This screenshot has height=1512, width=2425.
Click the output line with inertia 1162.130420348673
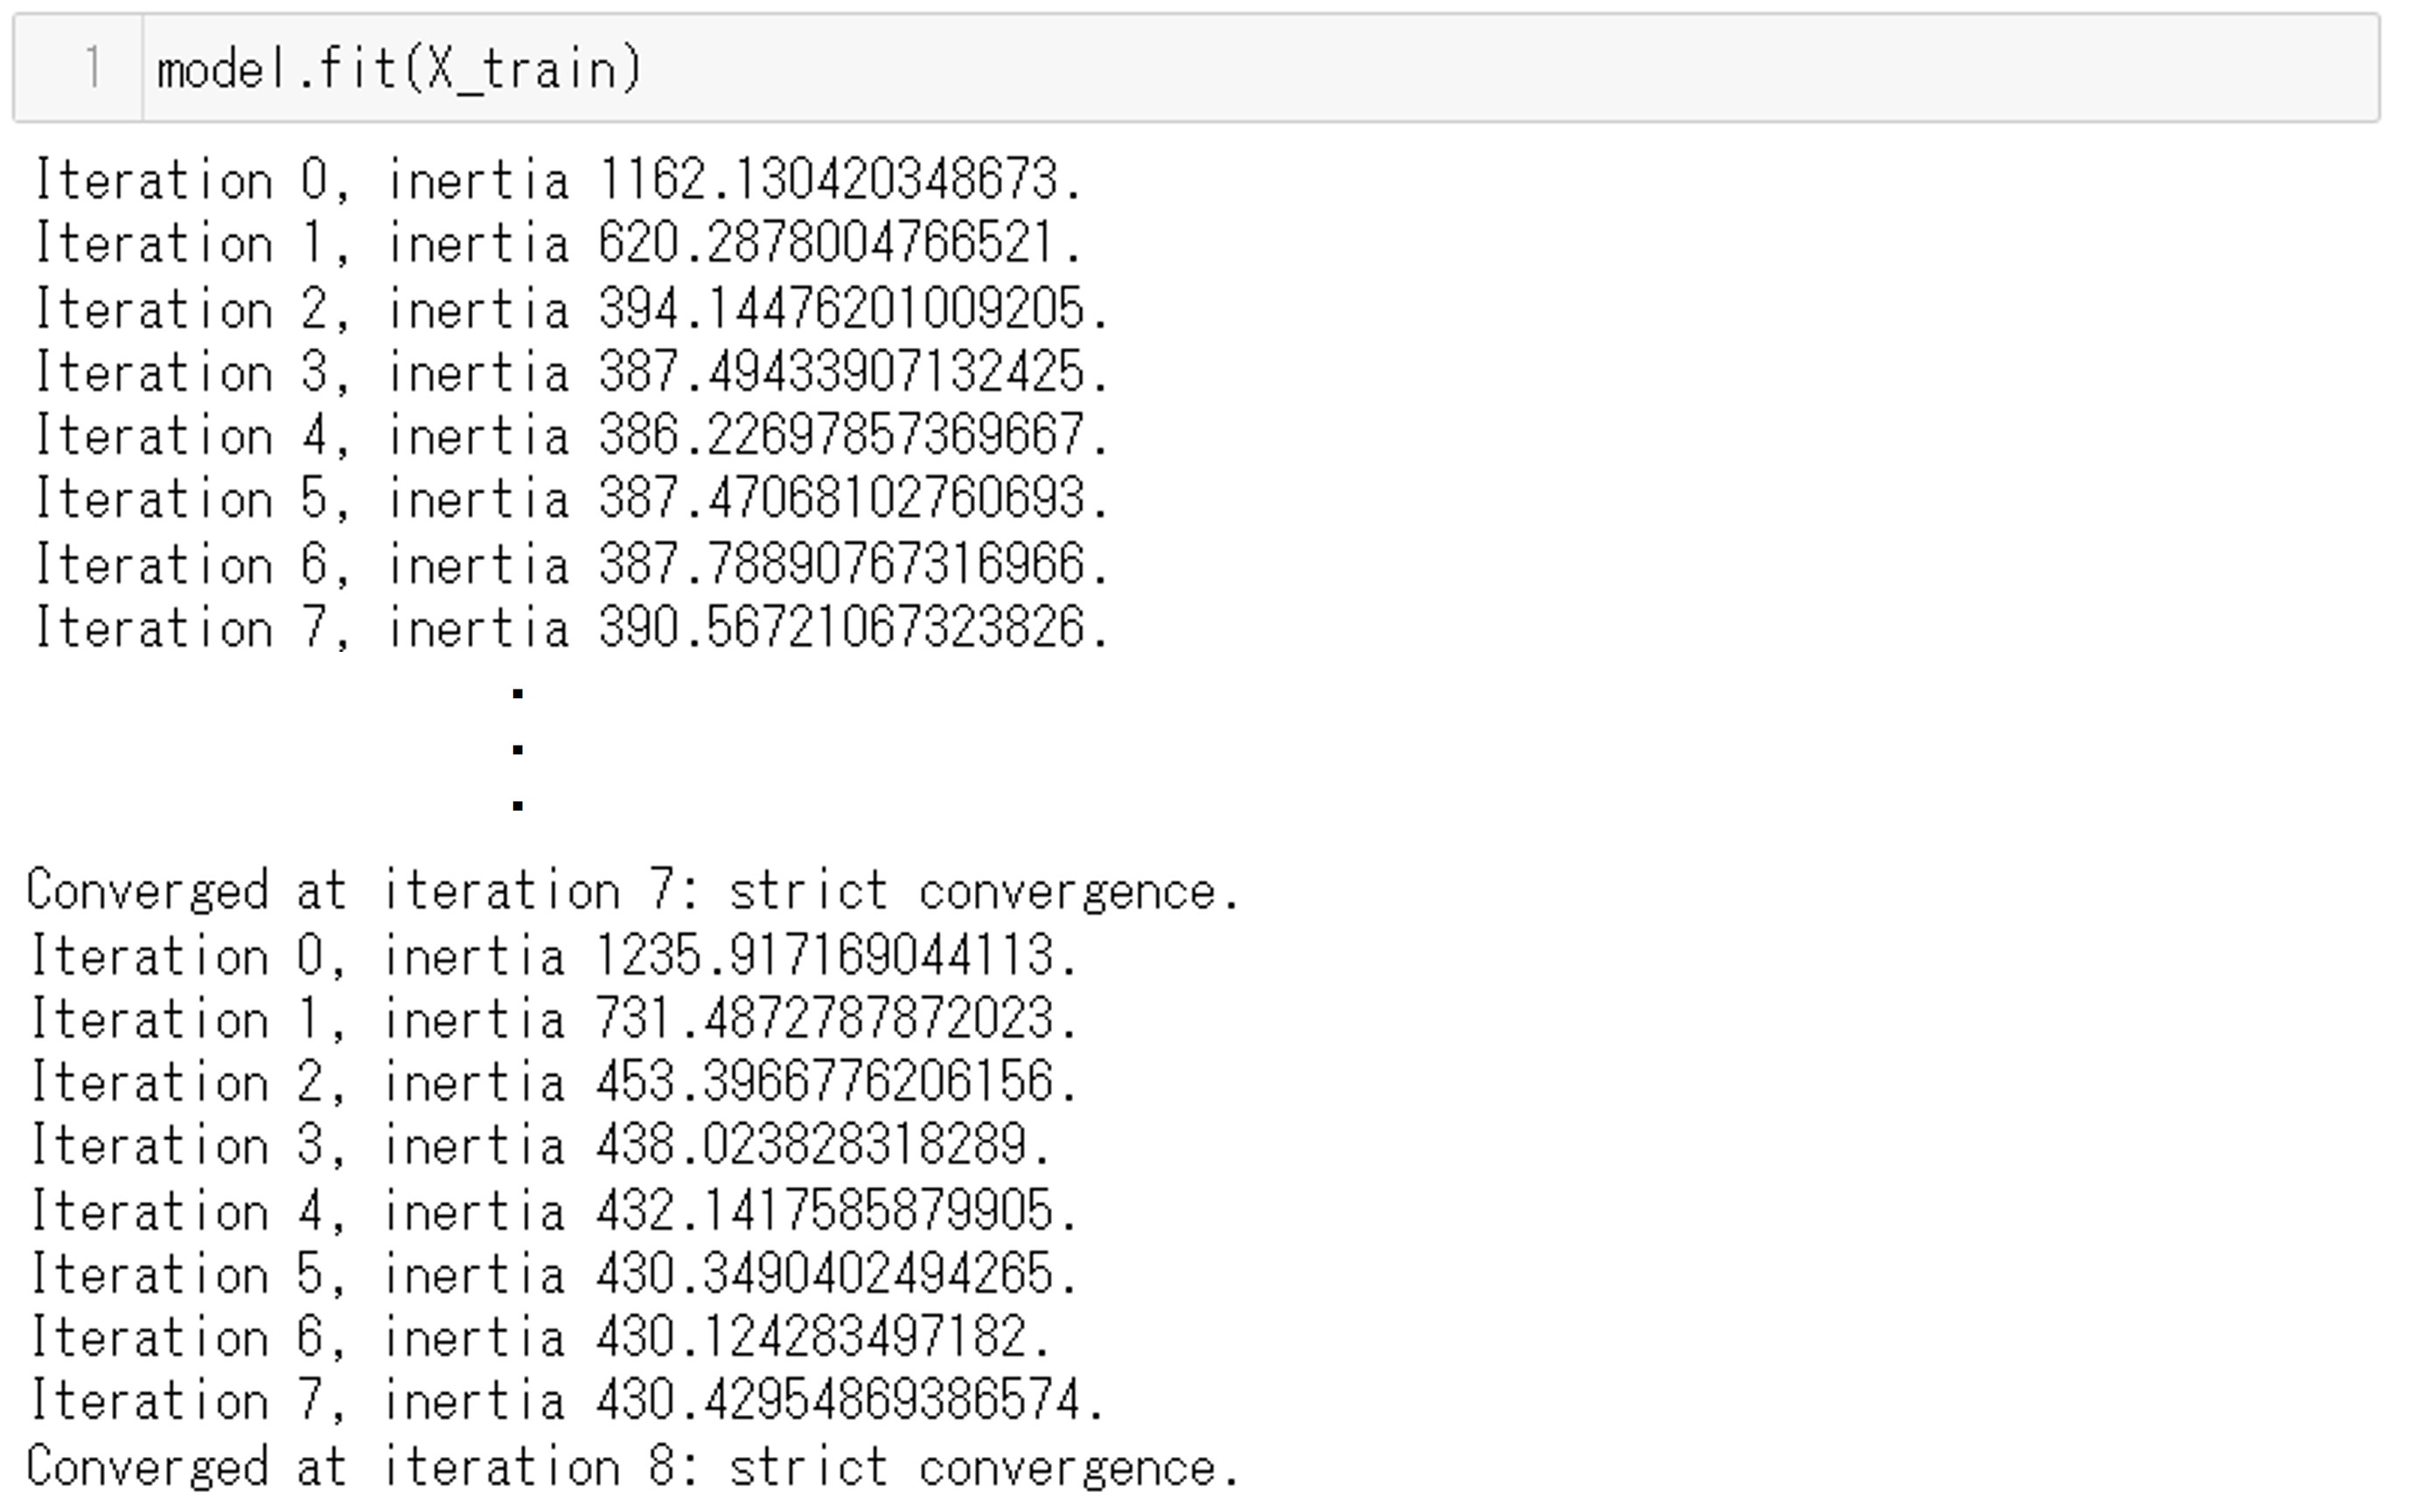pos(557,181)
